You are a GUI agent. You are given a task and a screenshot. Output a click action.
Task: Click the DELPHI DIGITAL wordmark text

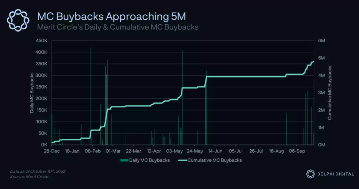(x=335, y=174)
